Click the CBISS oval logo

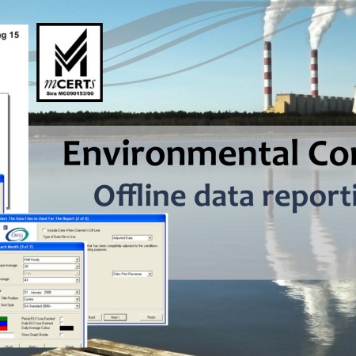coord(17,235)
